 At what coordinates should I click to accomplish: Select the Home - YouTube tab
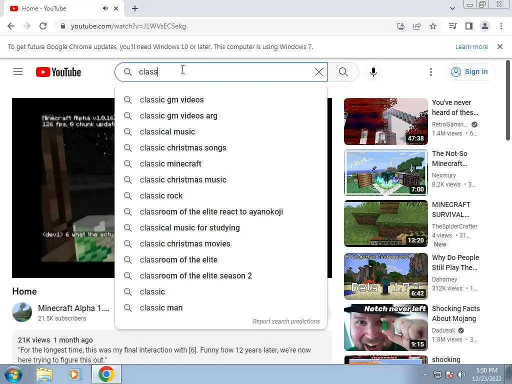pos(63,8)
